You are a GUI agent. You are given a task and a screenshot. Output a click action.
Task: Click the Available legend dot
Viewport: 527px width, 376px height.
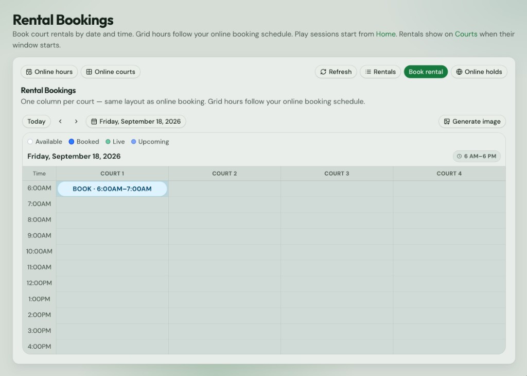pyautogui.click(x=30, y=142)
